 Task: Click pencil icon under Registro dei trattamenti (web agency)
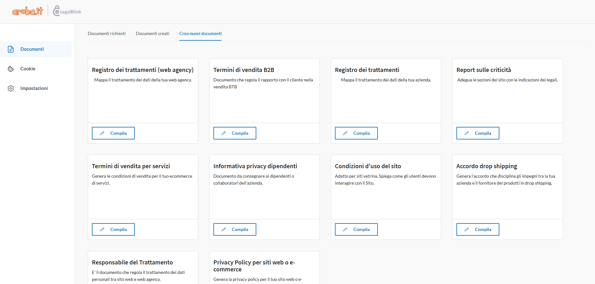tap(102, 133)
